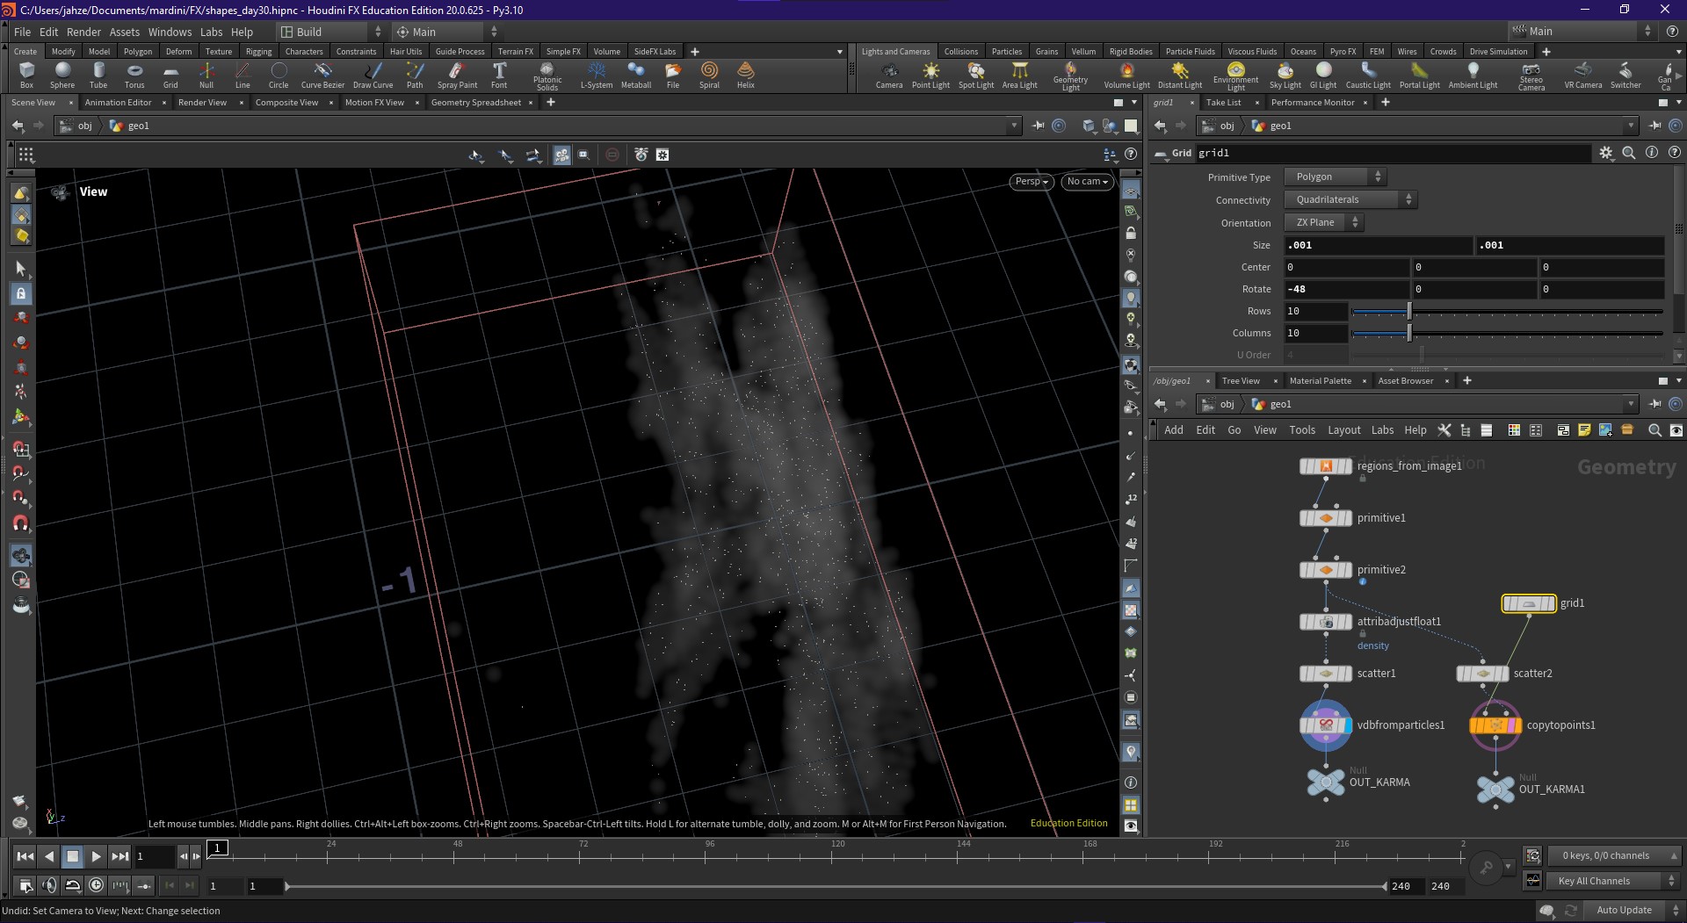Add an Area Light
This screenshot has height=923, width=1687.
pos(1020,76)
